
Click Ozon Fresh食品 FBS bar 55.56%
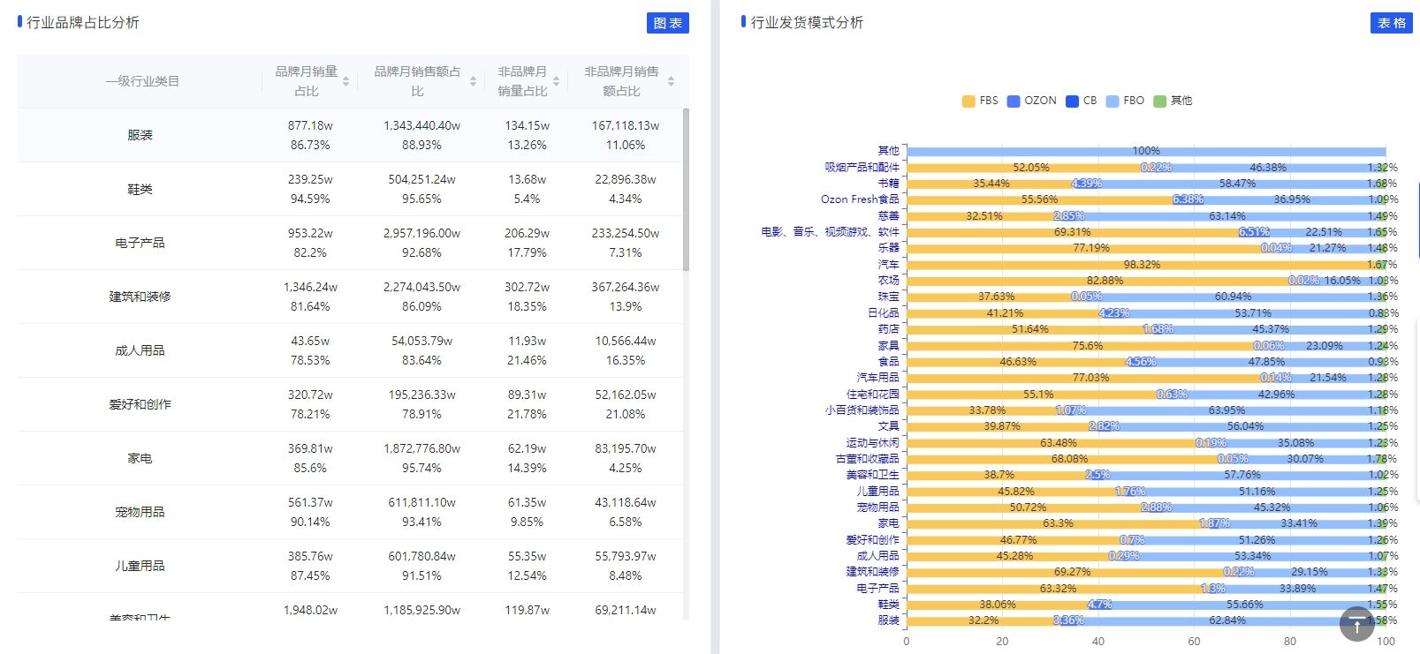[x=1040, y=199]
